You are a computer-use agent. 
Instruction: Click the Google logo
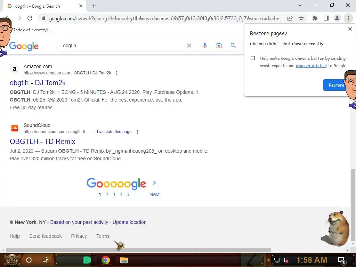click(x=24, y=46)
